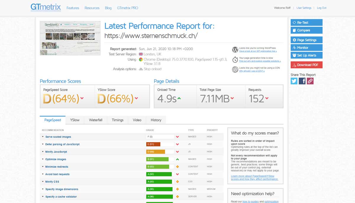Expand Minify JavaScript recommendation
Viewport: 355px width, 203px height.
click(x=56, y=152)
